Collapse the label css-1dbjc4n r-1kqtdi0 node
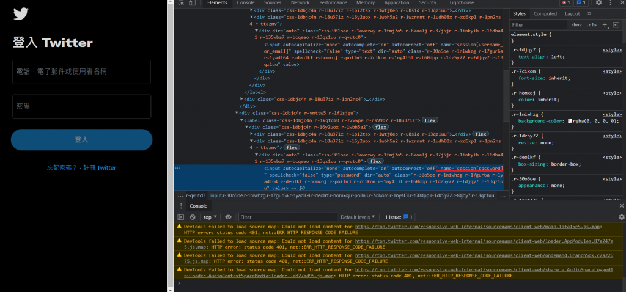The height and width of the screenshot is (292, 626). 241,120
